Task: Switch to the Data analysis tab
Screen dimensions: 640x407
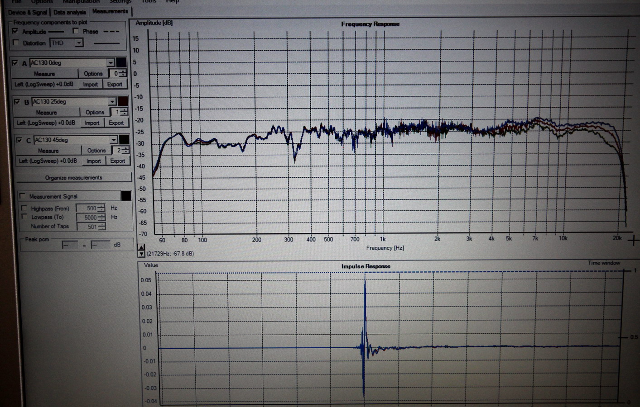Action: tap(69, 12)
